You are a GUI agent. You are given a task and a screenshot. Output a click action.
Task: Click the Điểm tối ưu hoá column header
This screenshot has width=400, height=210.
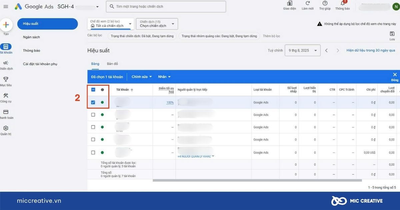[x=166, y=90]
